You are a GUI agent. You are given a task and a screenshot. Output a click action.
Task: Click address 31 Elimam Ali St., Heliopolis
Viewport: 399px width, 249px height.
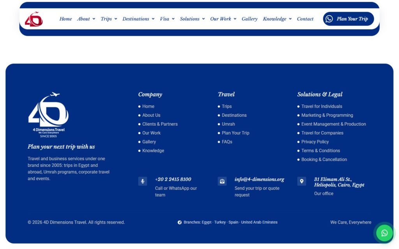click(x=339, y=182)
